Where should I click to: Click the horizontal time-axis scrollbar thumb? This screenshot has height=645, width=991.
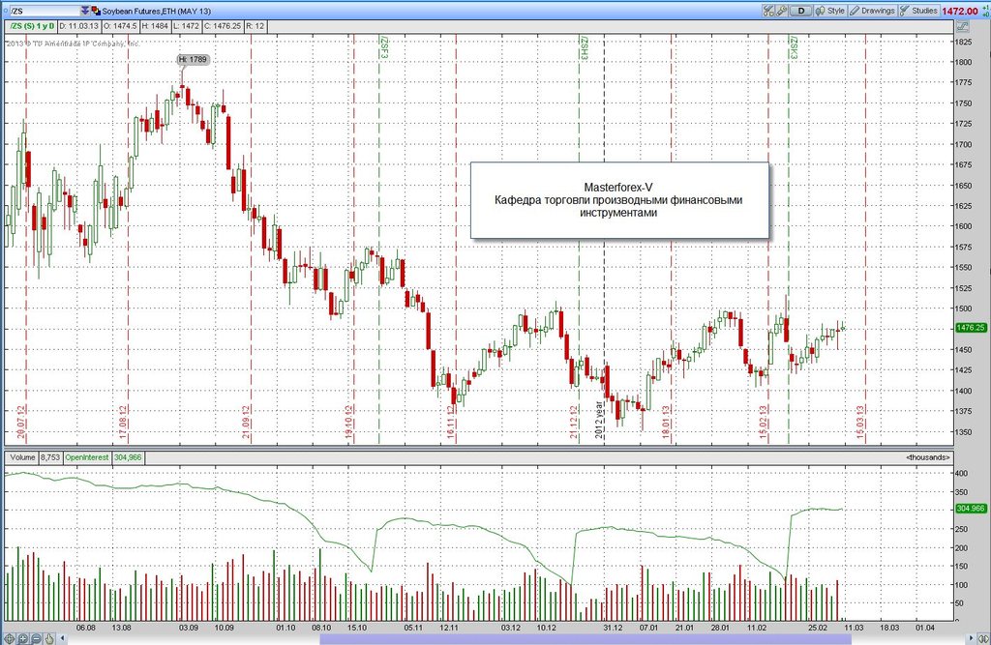586,638
